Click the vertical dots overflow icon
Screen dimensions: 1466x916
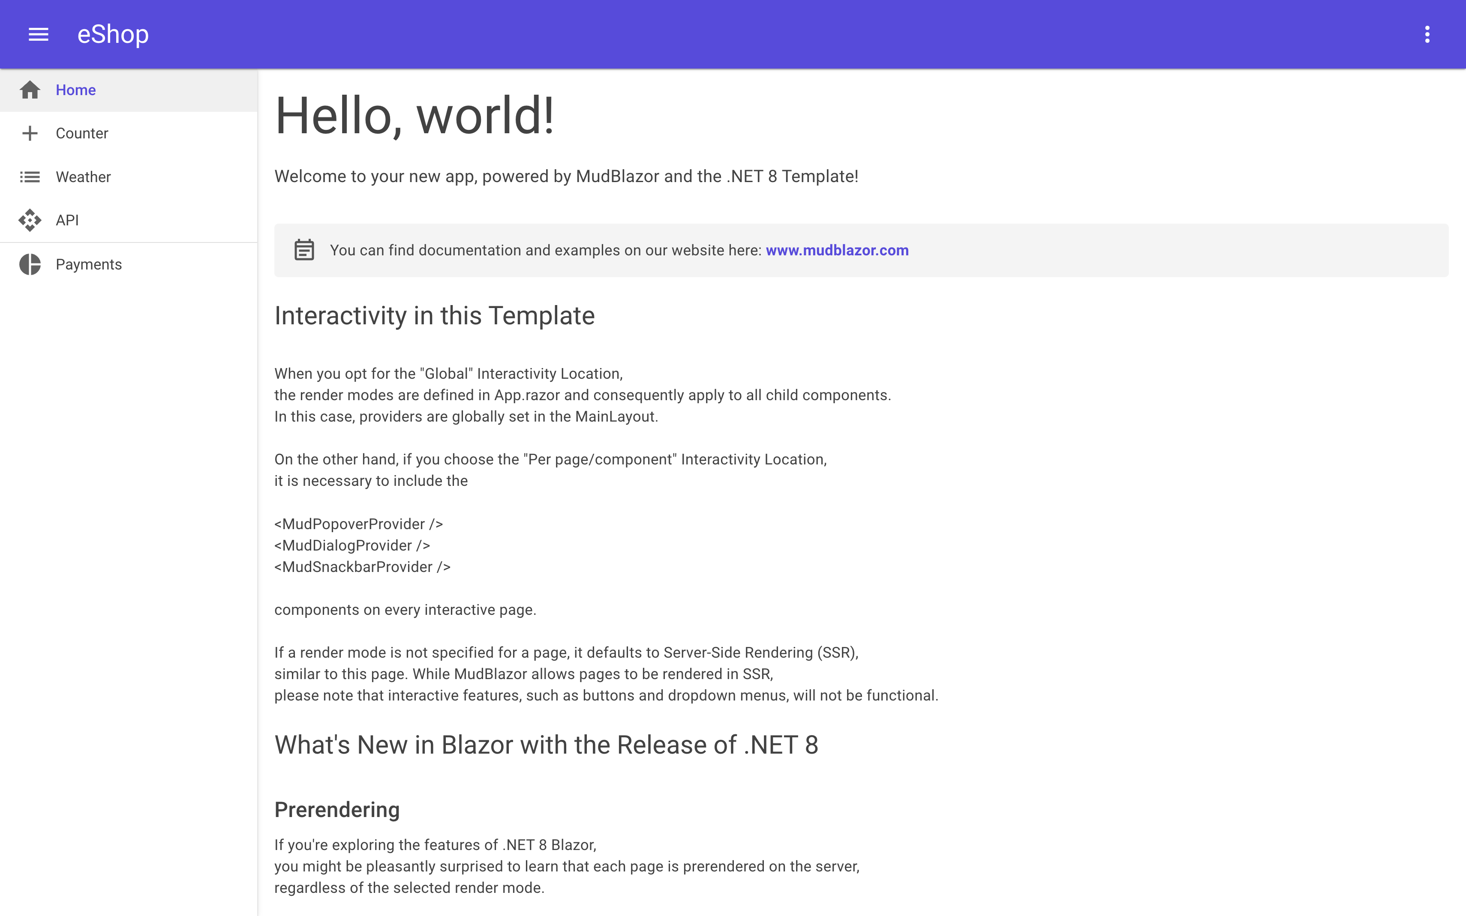click(1427, 34)
